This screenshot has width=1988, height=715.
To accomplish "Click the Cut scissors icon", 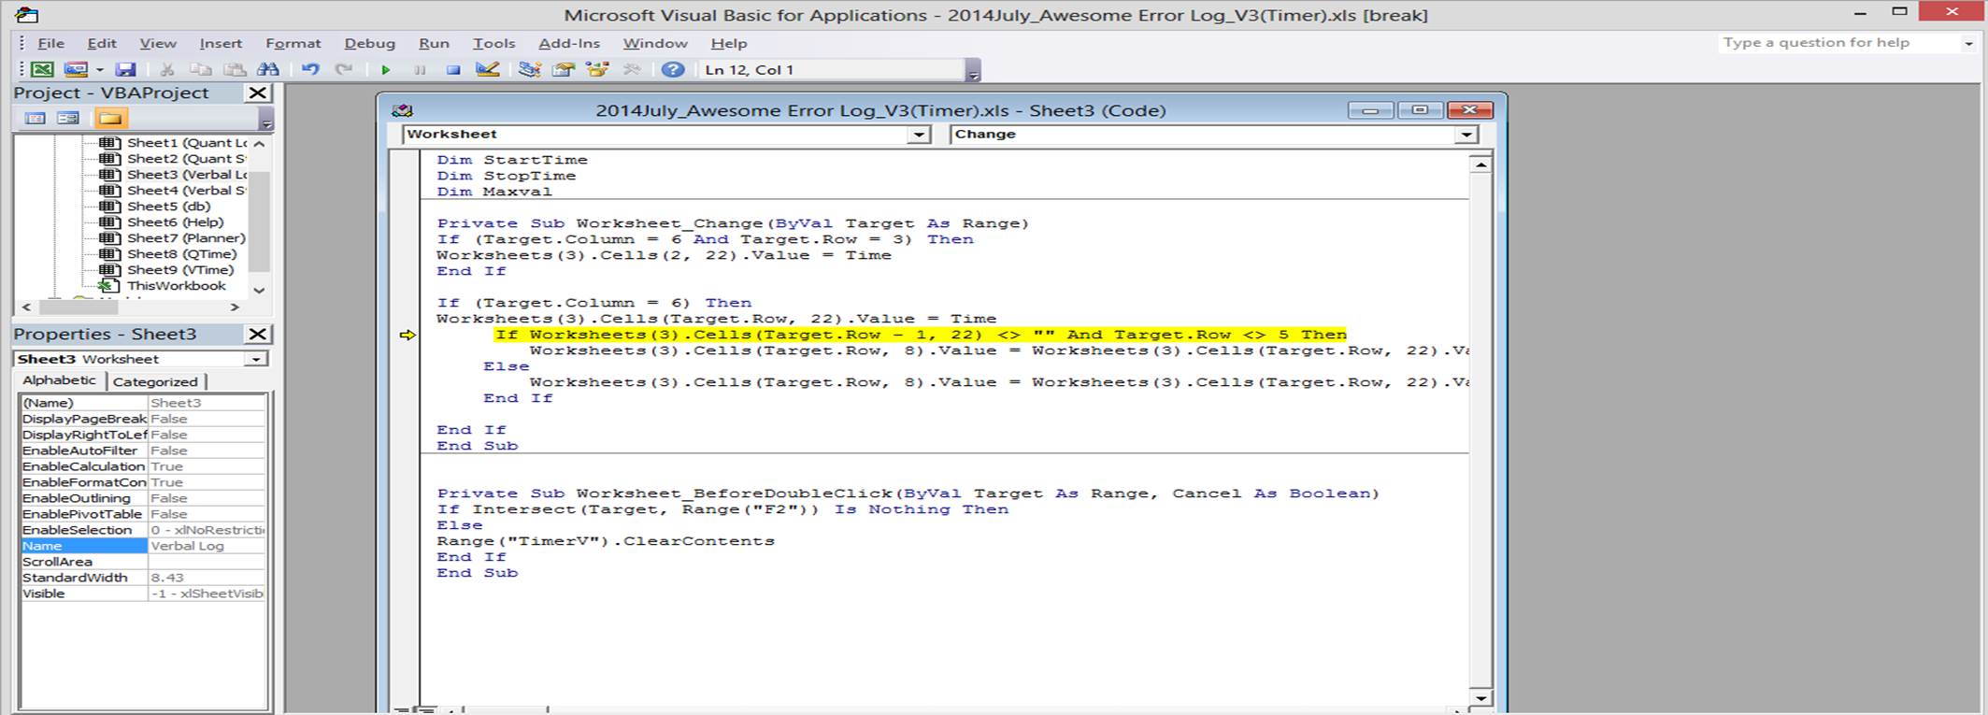I will tap(167, 69).
